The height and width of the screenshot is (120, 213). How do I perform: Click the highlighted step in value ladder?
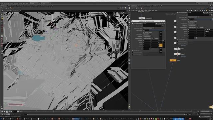click(x=161, y=45)
